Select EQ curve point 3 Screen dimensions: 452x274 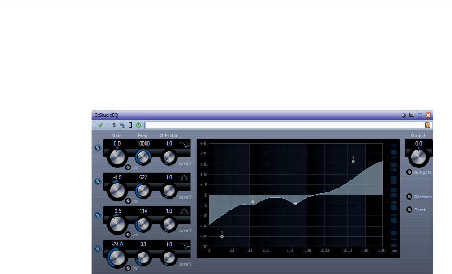point(296,203)
